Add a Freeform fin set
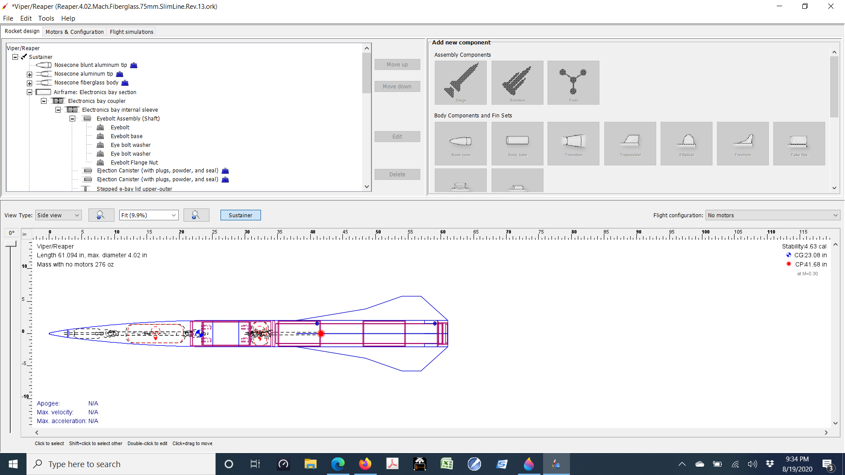The height and width of the screenshot is (475, 845). click(743, 143)
